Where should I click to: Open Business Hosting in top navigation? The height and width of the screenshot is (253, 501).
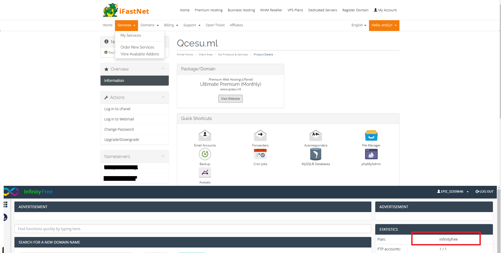click(241, 10)
